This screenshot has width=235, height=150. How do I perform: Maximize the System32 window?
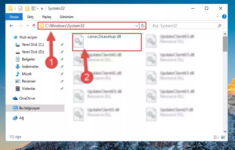[x=207, y=8]
